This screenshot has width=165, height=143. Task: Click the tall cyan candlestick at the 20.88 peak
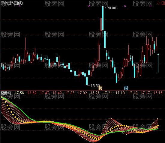[x=103, y=18]
